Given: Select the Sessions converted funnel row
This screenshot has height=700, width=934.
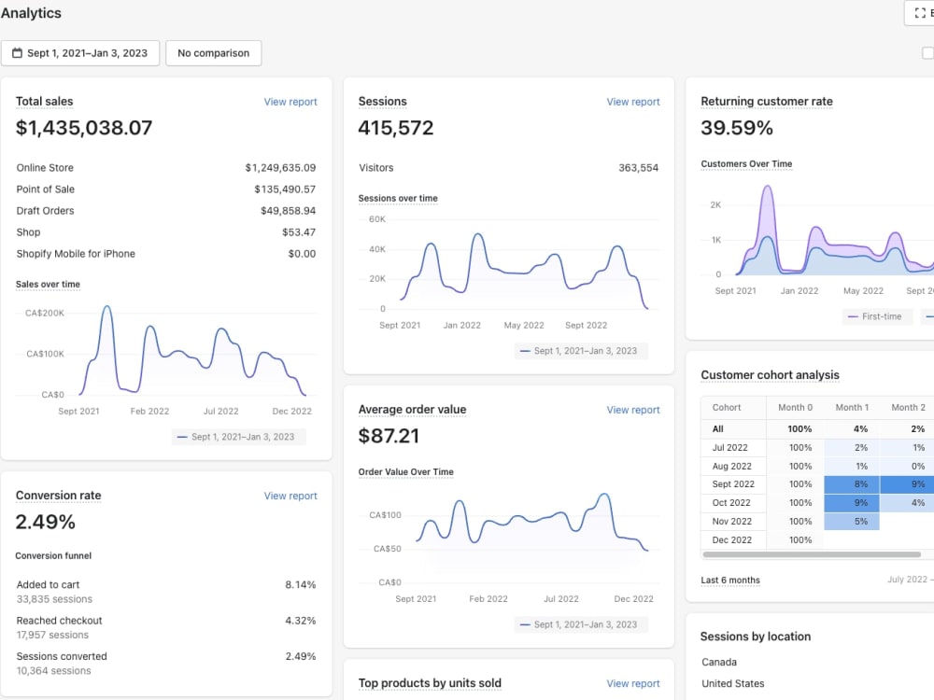Looking at the screenshot, I should click(x=166, y=663).
